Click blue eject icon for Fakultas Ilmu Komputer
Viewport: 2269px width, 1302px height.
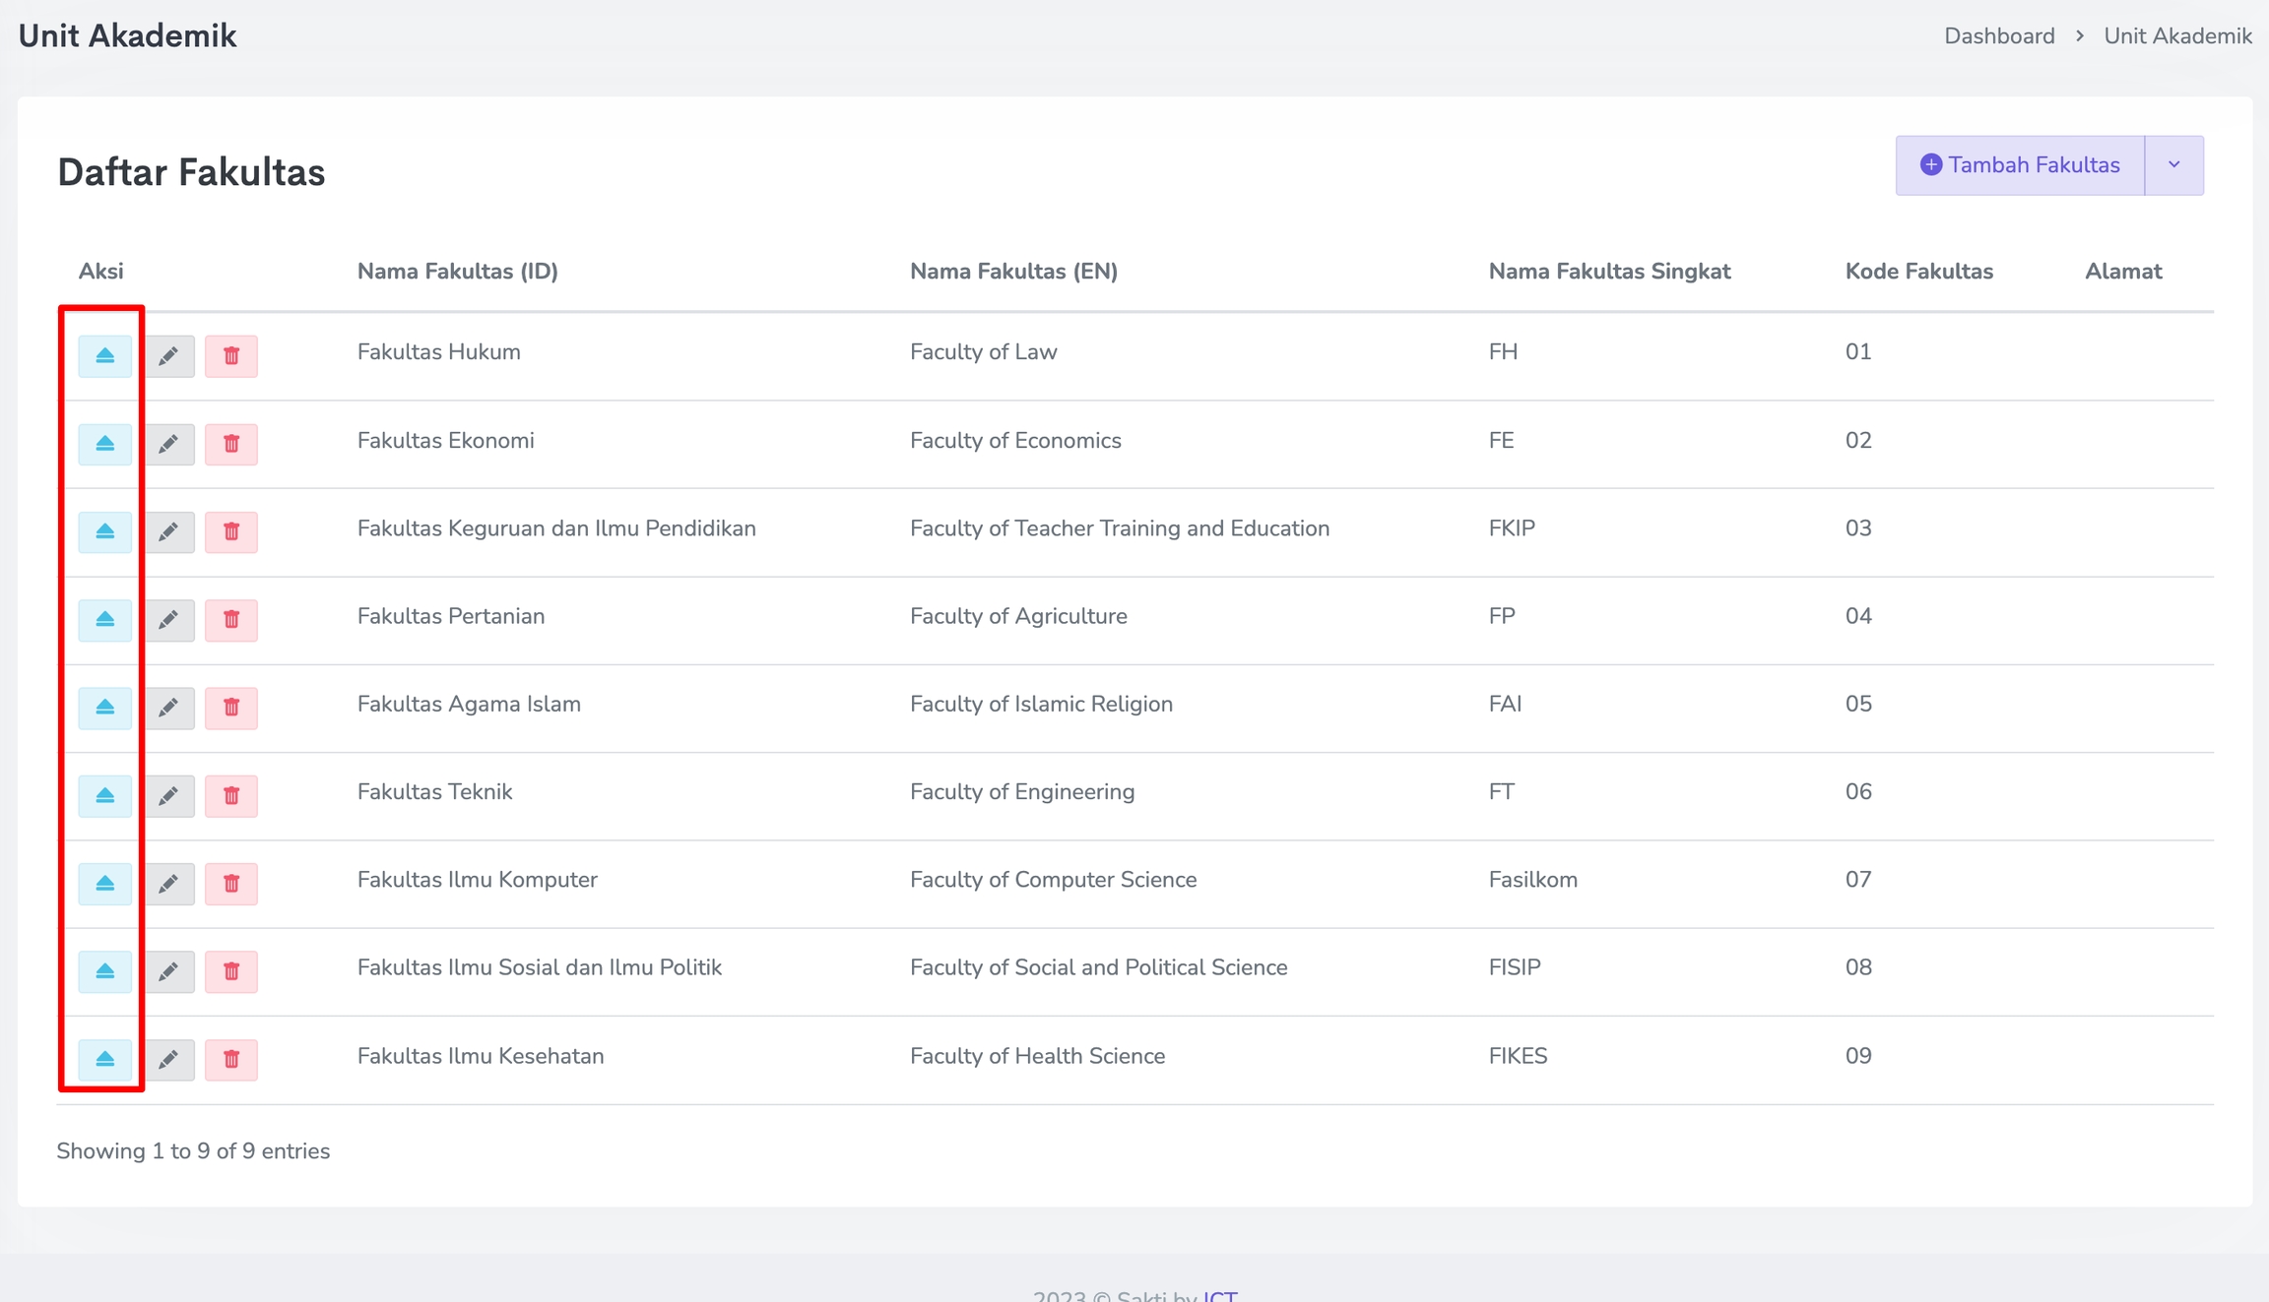coord(104,883)
